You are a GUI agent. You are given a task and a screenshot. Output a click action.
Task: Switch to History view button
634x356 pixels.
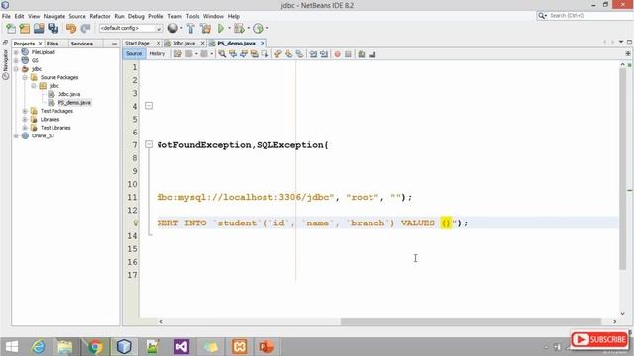point(158,53)
